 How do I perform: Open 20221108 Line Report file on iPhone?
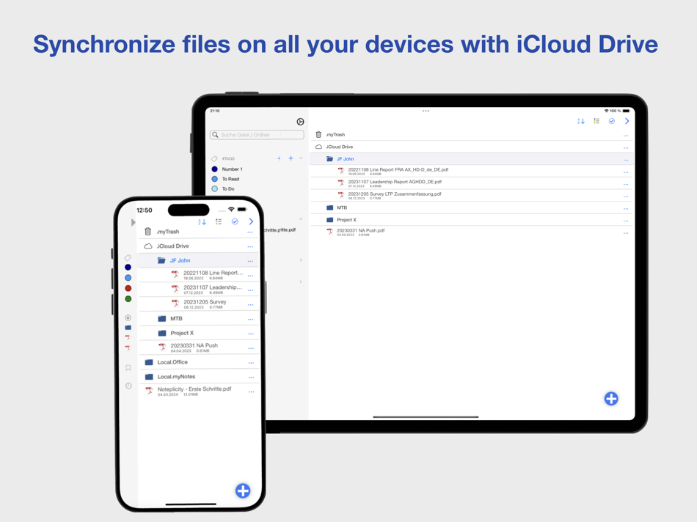198,275
